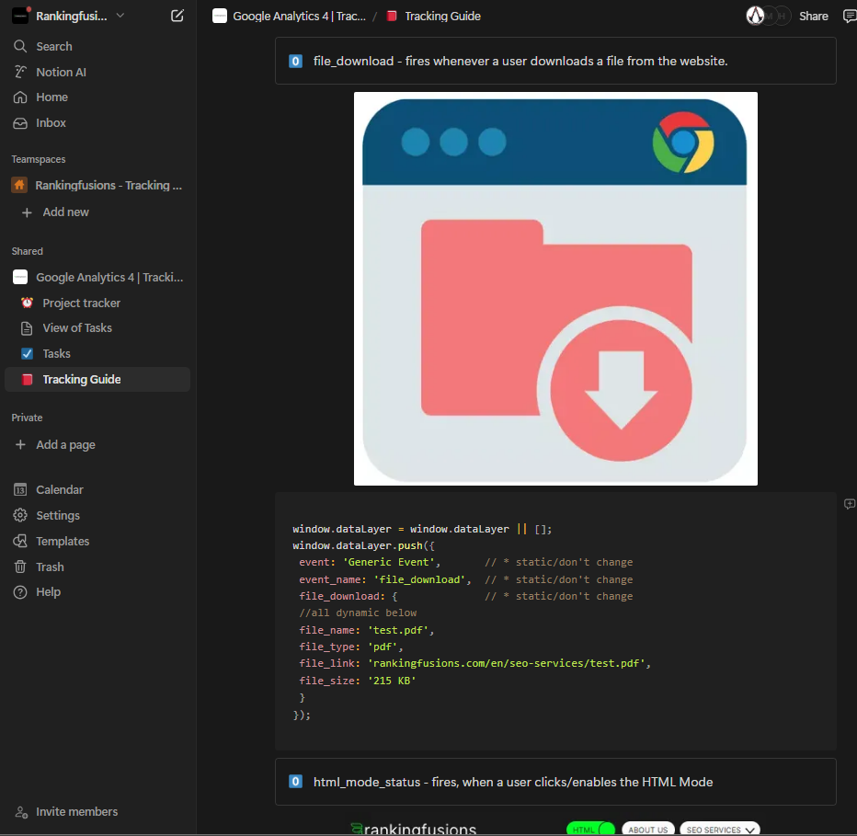Expand the Rankingfusions - Tracking teamspace
857x836 pixels.
(108, 186)
